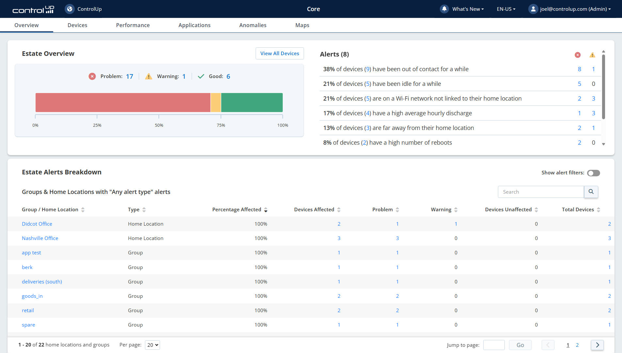Click the magnifying glass search button
622x353 pixels.
(x=591, y=192)
